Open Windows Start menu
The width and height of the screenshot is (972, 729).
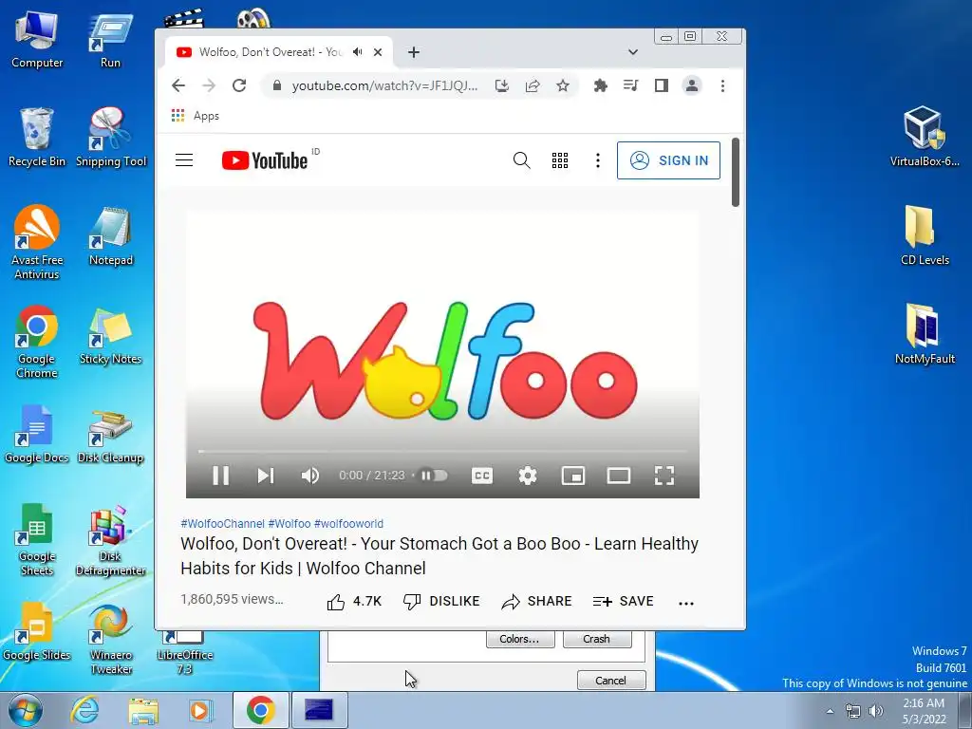point(25,710)
